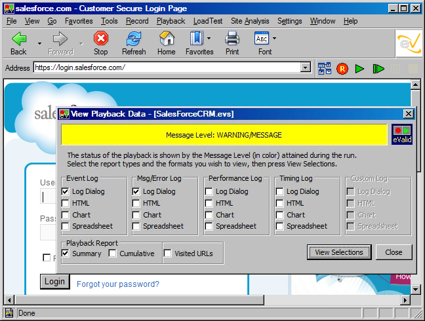Tick Performance Log Chart checkbox
Viewport: 425px width, 321px height.
tap(209, 215)
